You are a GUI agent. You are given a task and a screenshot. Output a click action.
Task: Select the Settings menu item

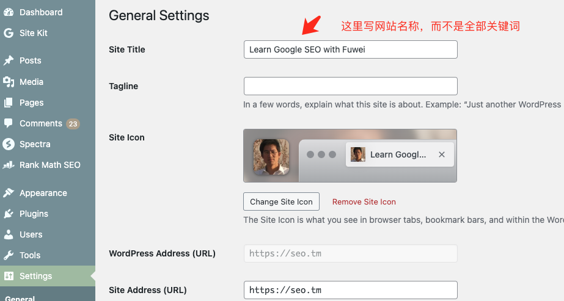click(x=35, y=276)
